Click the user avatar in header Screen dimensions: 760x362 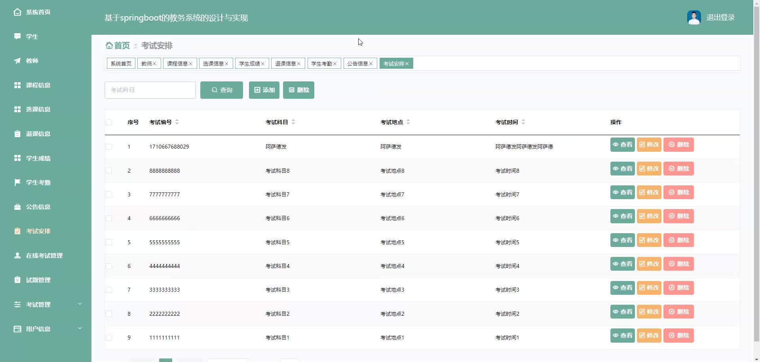click(x=694, y=17)
